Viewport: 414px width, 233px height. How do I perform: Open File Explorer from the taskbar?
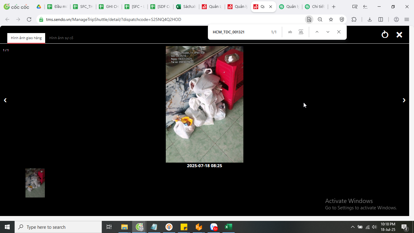click(125, 227)
